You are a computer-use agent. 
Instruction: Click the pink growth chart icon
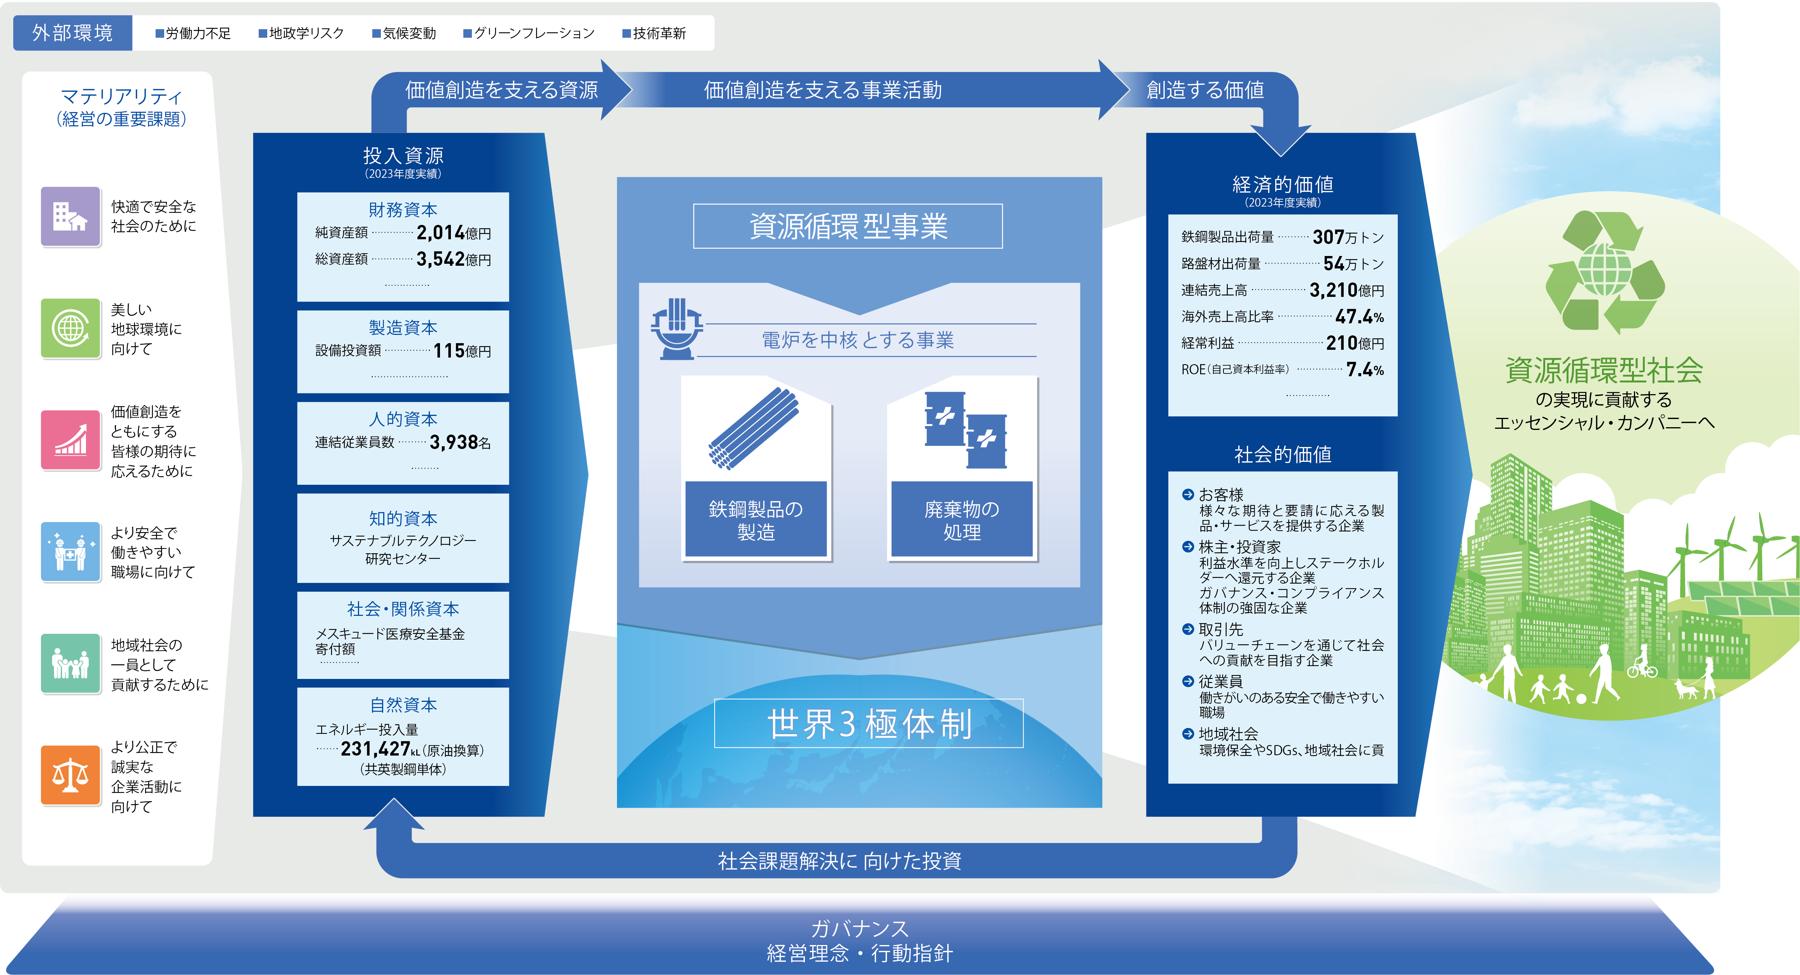(70, 440)
